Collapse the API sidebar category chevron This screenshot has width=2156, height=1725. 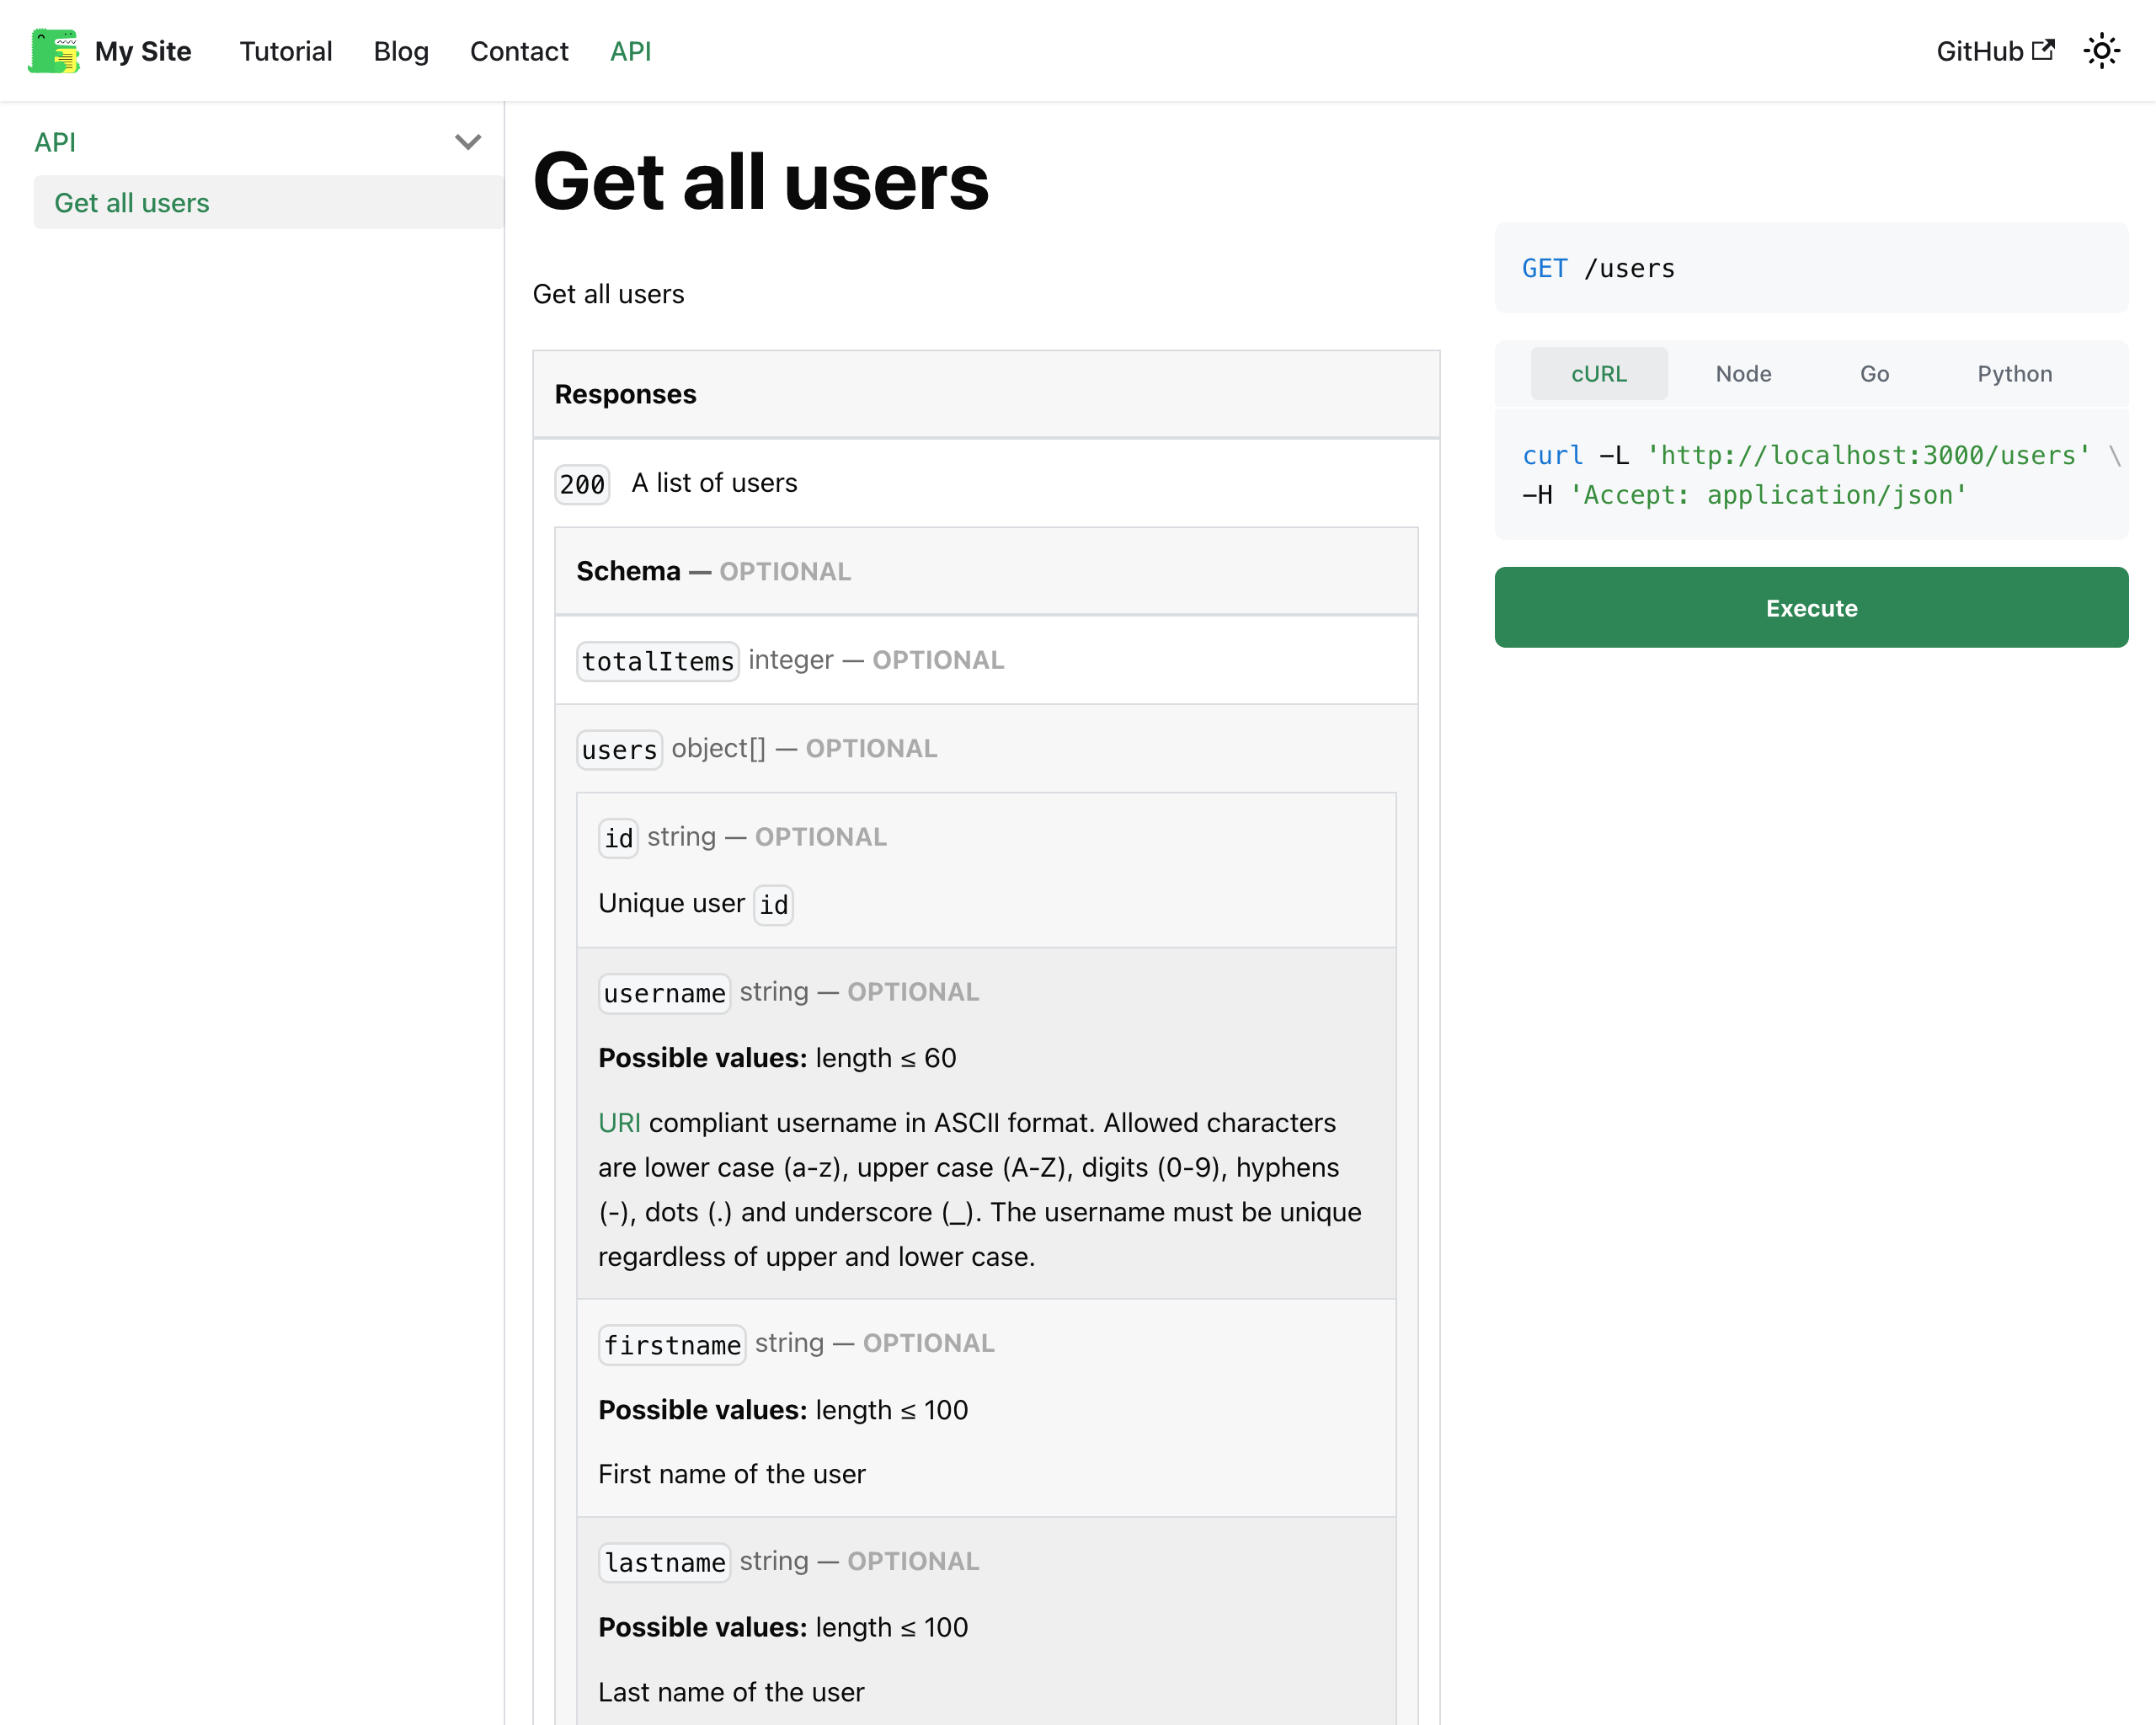(x=467, y=142)
